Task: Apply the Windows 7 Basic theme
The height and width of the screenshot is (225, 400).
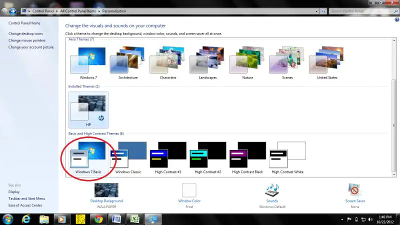Action: (x=88, y=157)
